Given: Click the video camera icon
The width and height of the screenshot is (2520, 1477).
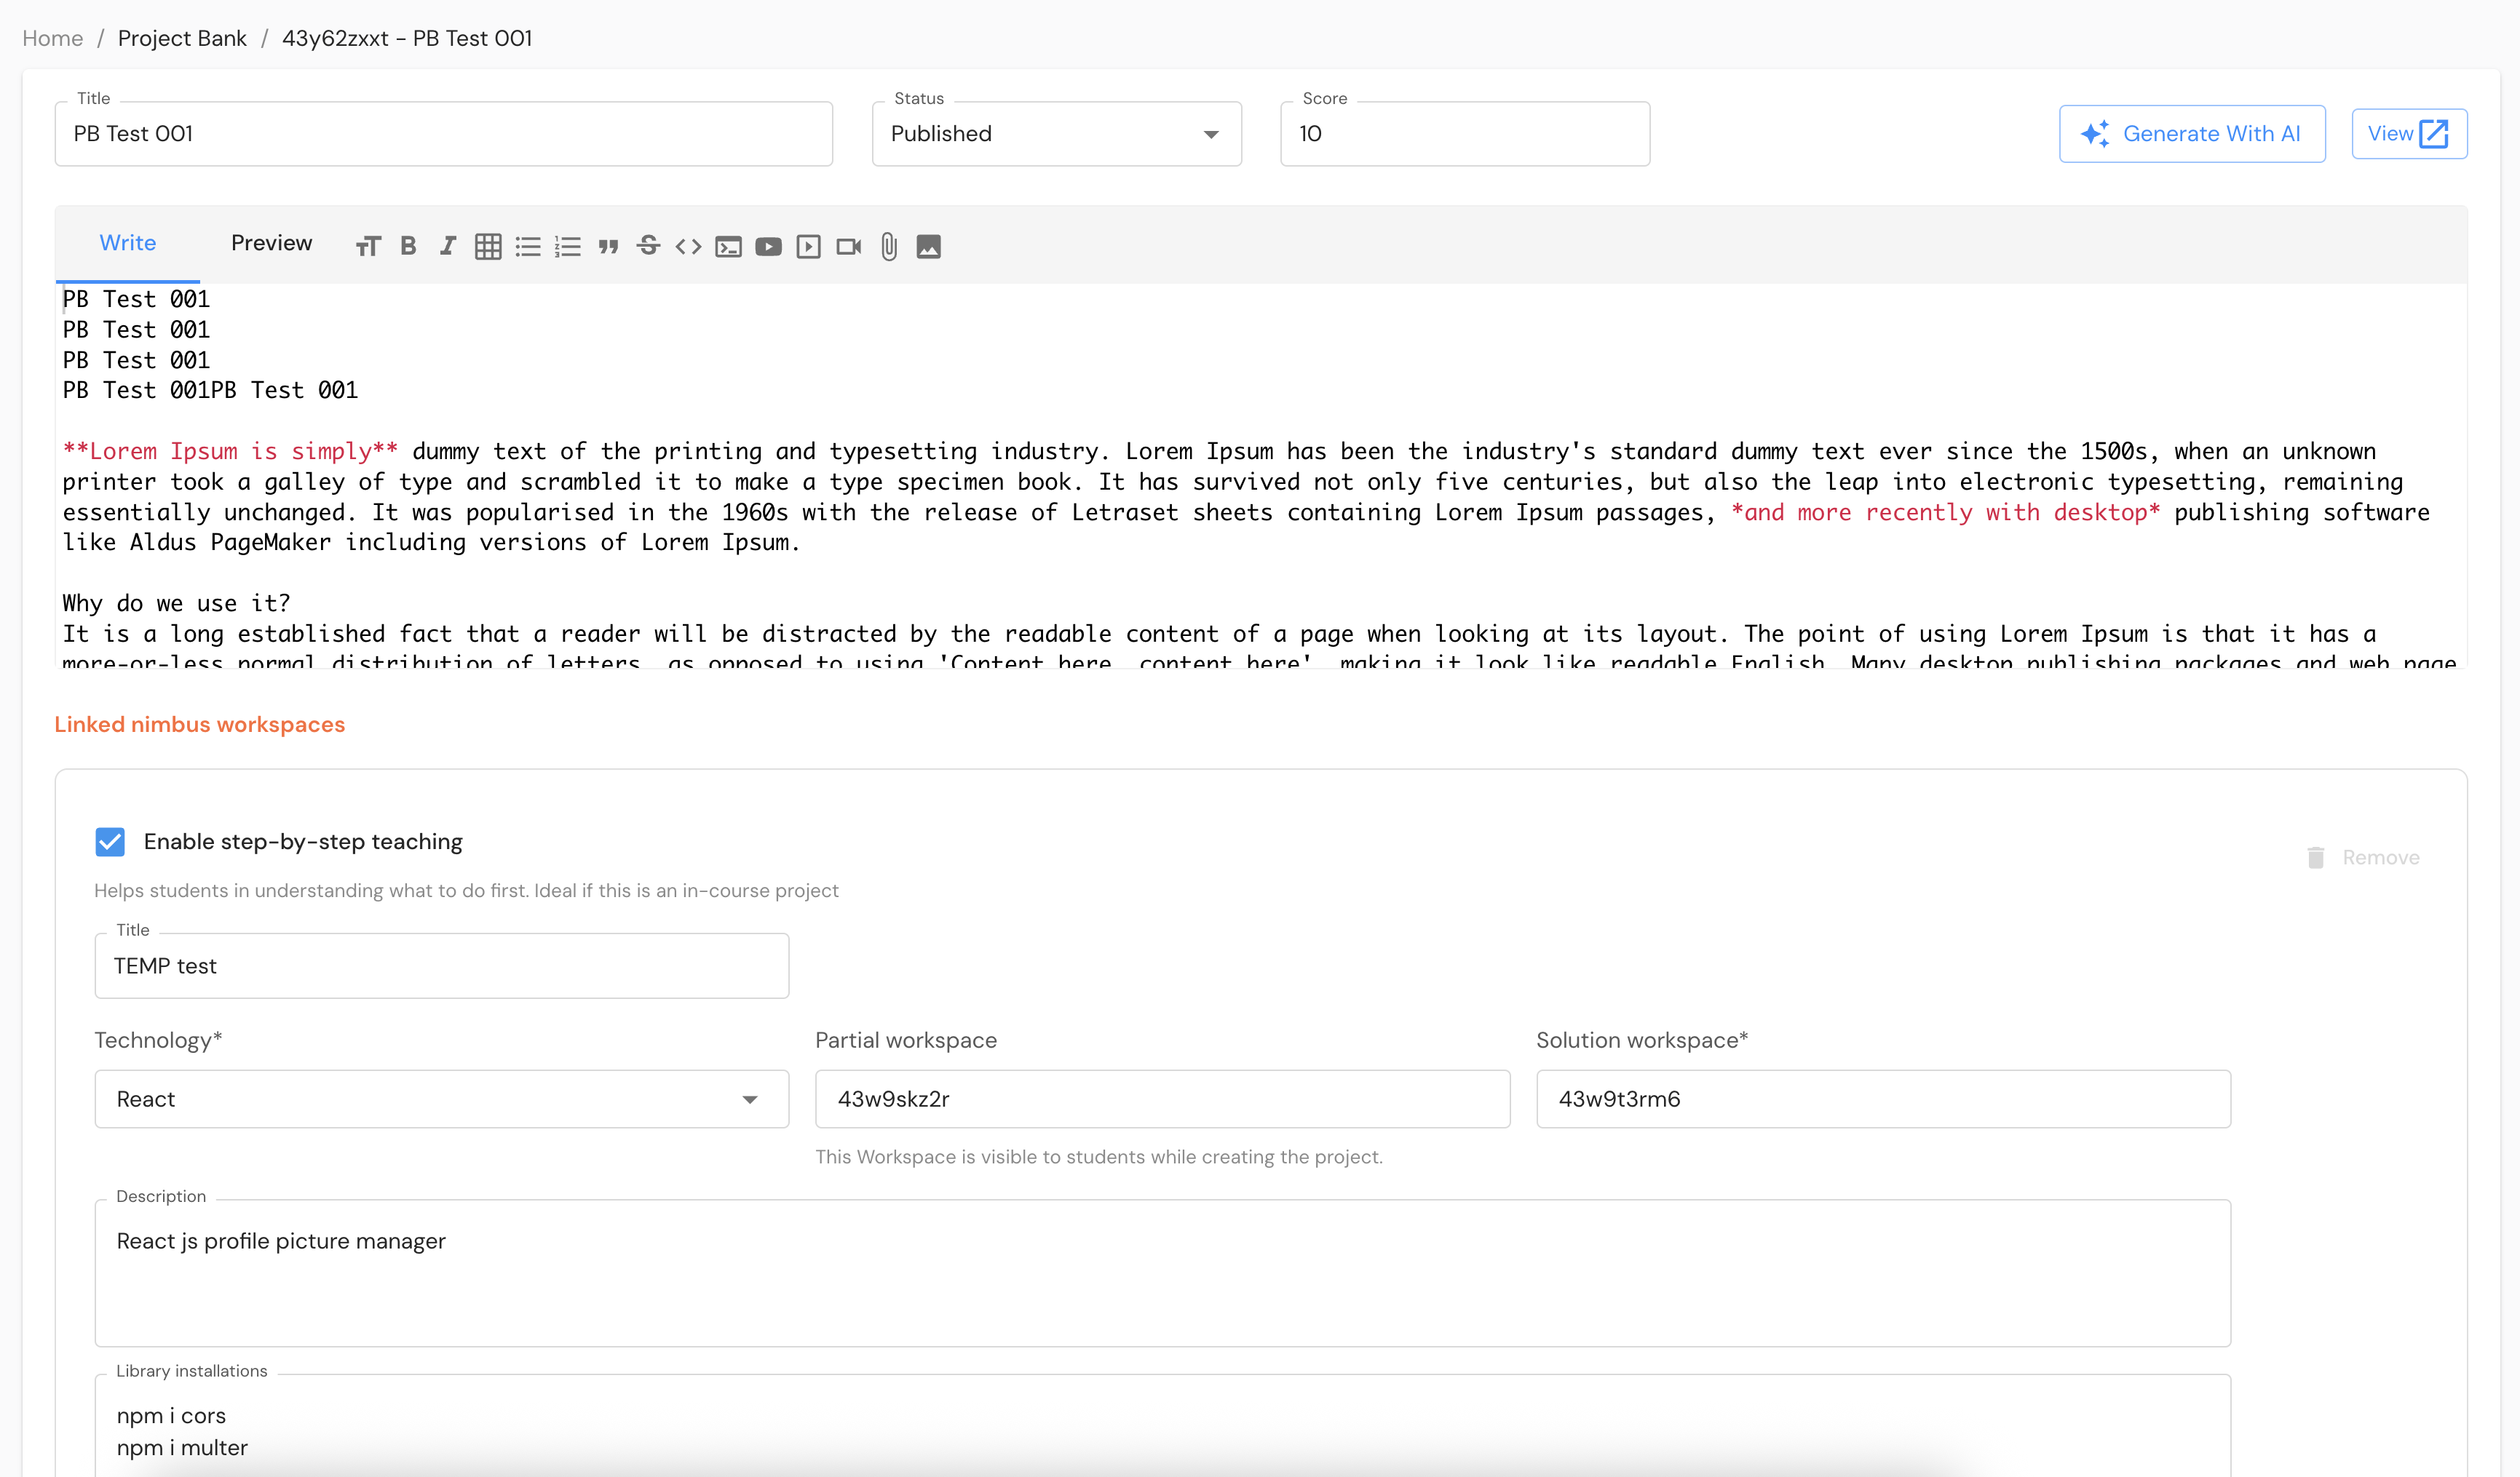Looking at the screenshot, I should 848,247.
